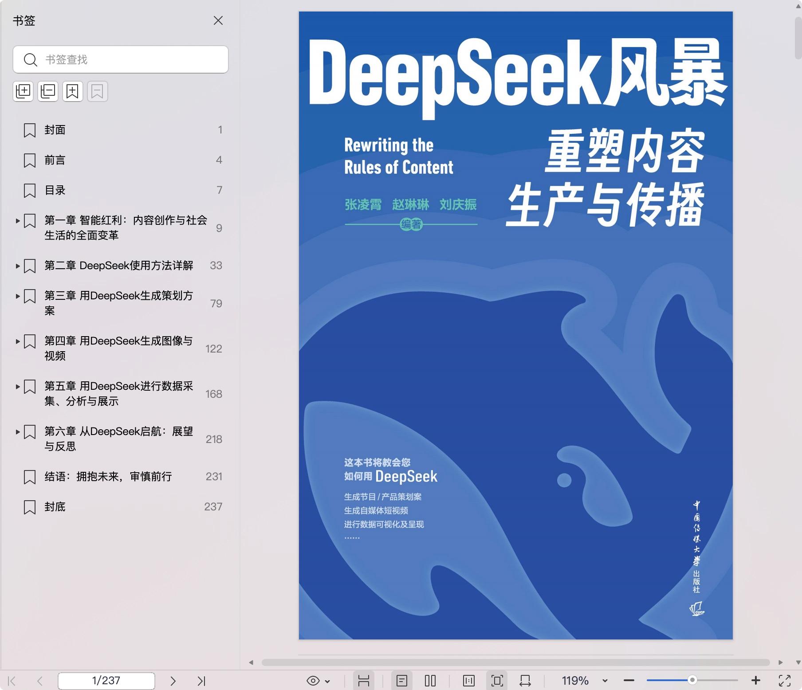Go to 第六章 展望与反思

[119, 439]
